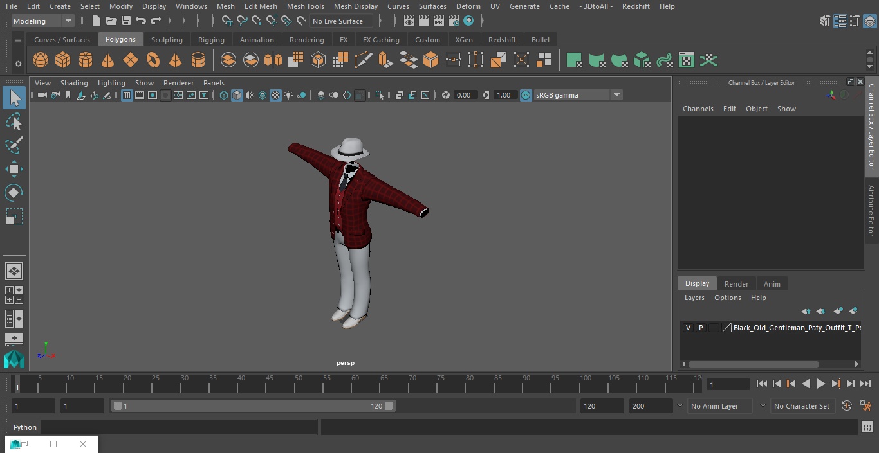Click the Redo arrow icon

coord(156,21)
